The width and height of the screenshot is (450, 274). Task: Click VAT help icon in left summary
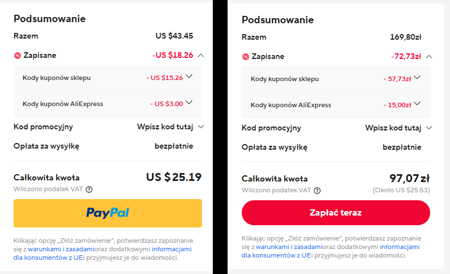(89, 189)
